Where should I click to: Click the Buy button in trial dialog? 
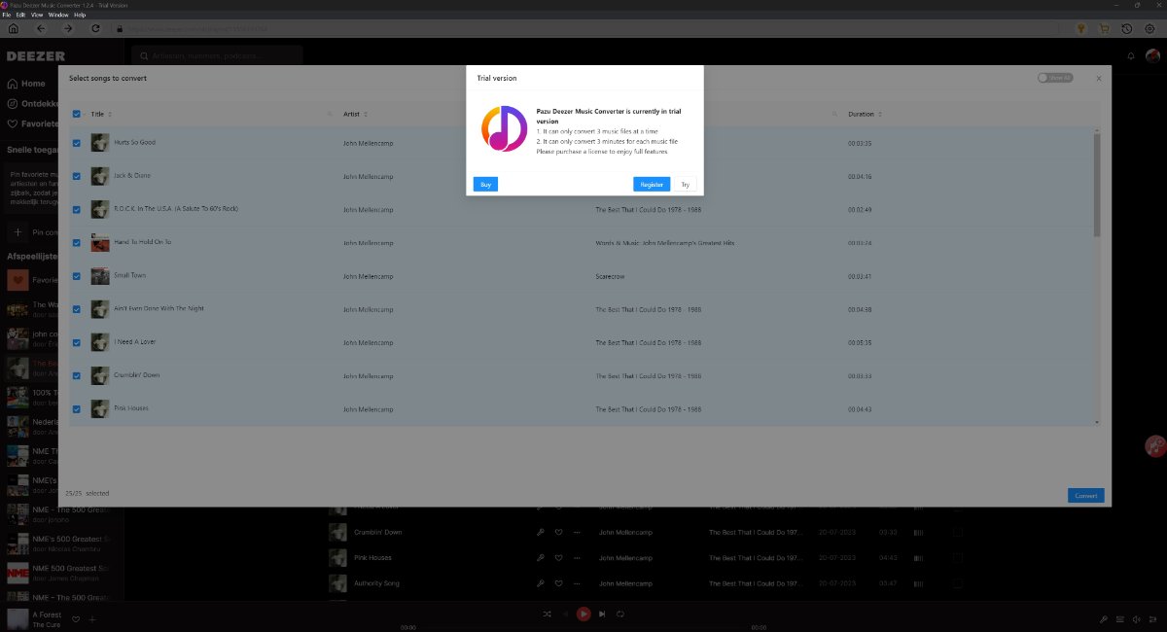pos(485,184)
